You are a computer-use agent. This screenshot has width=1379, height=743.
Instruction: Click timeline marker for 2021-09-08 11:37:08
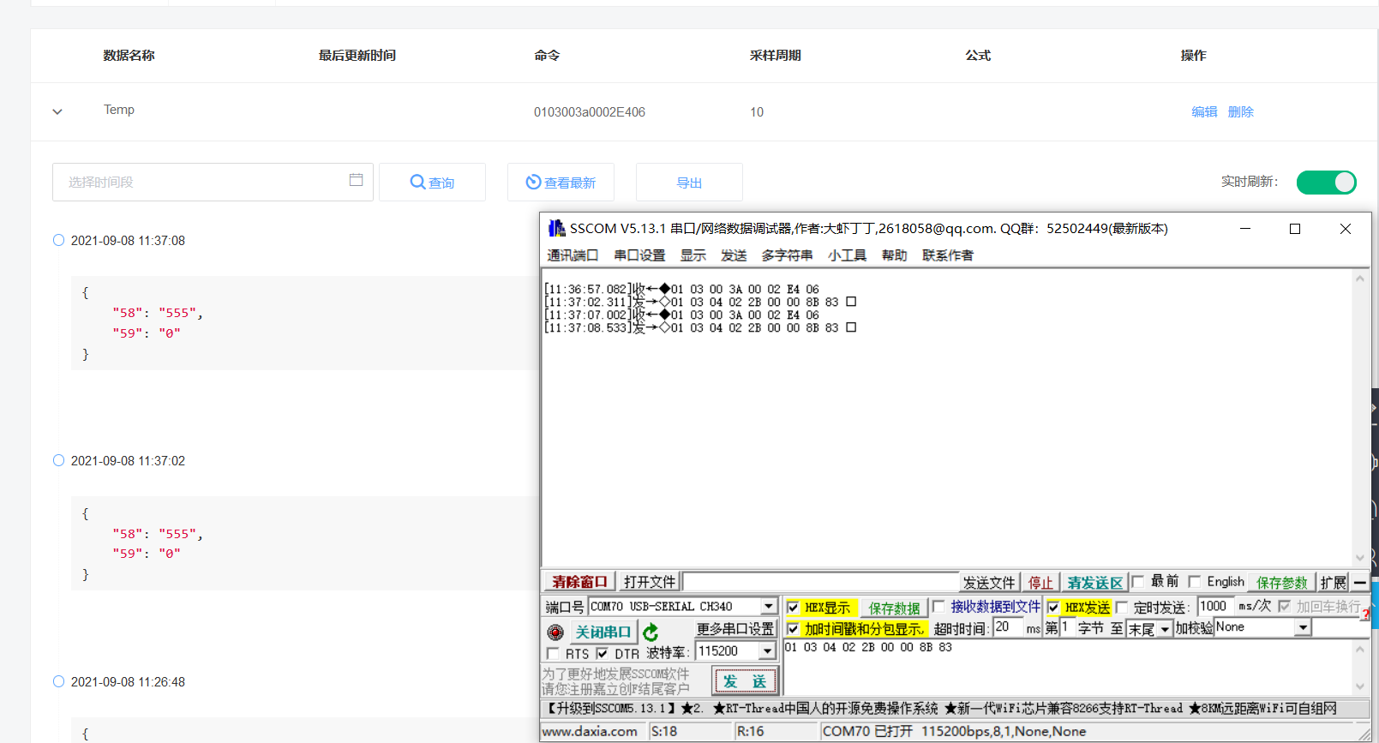point(58,240)
